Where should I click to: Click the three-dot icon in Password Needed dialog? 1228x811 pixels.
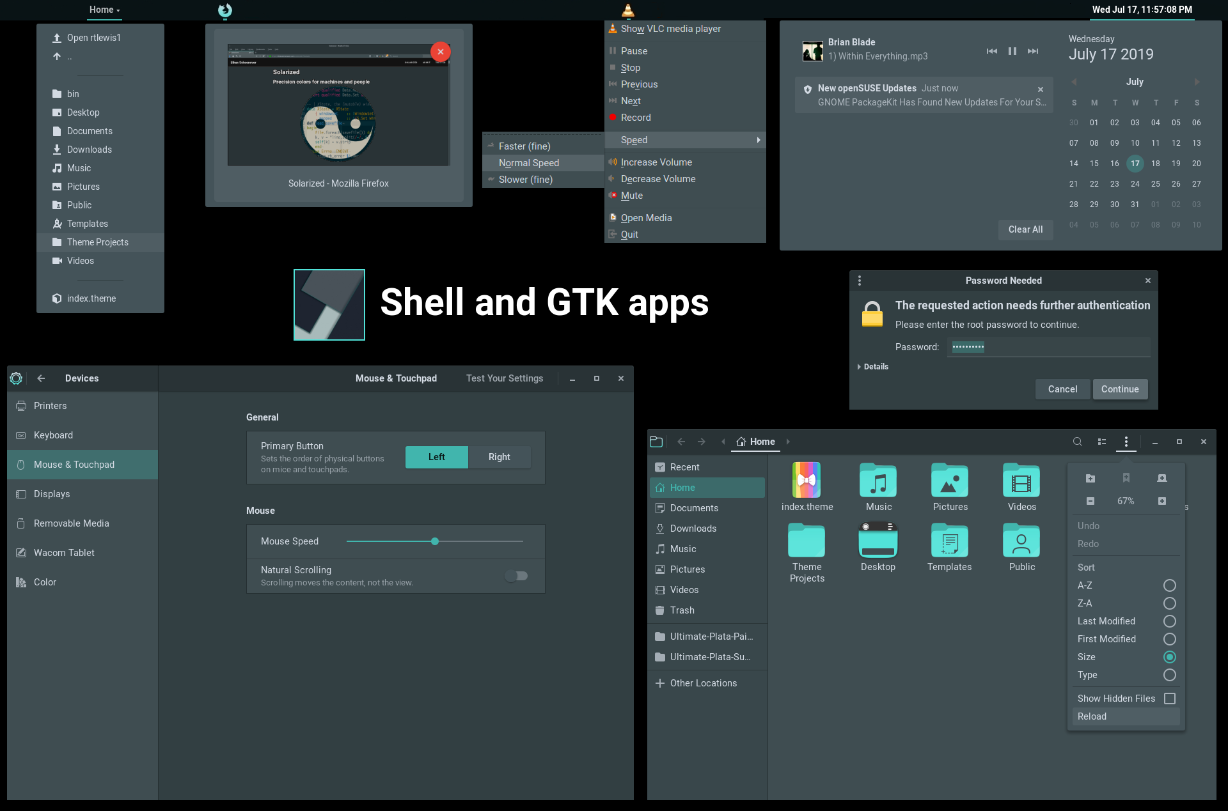coord(860,281)
